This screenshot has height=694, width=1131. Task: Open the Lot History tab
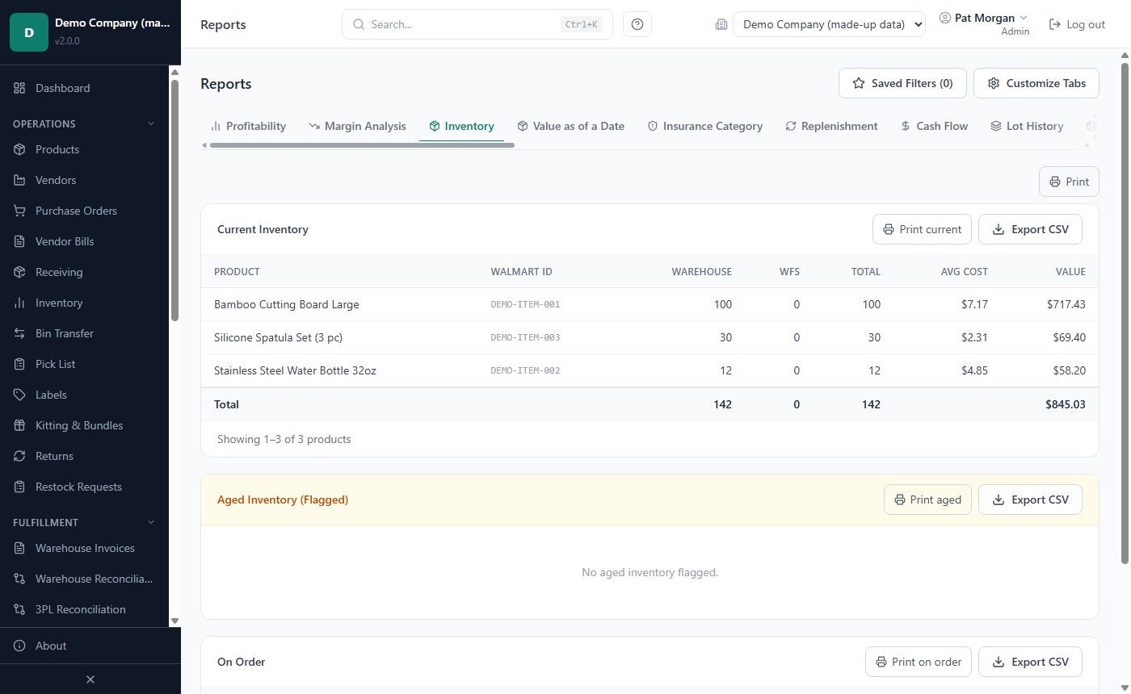[x=1027, y=126]
